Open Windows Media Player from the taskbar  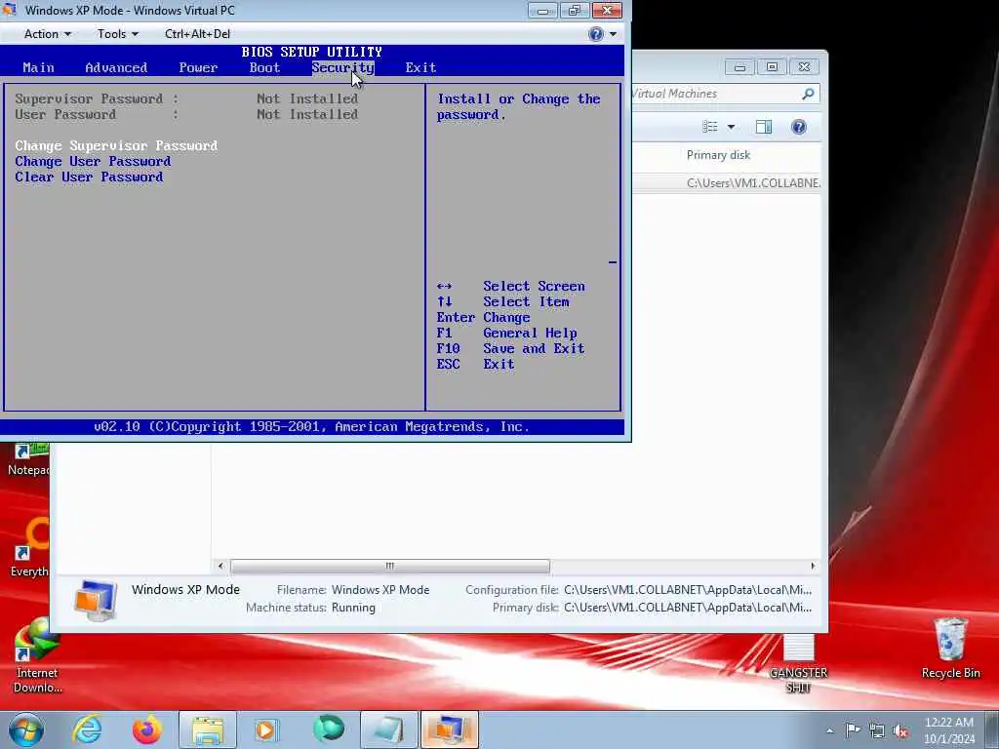click(x=266, y=729)
